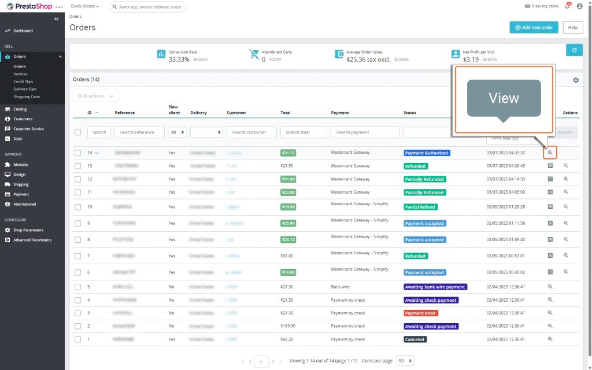Click the Advanced Parameters icon
This screenshot has width=592, height=370.
[8, 240]
